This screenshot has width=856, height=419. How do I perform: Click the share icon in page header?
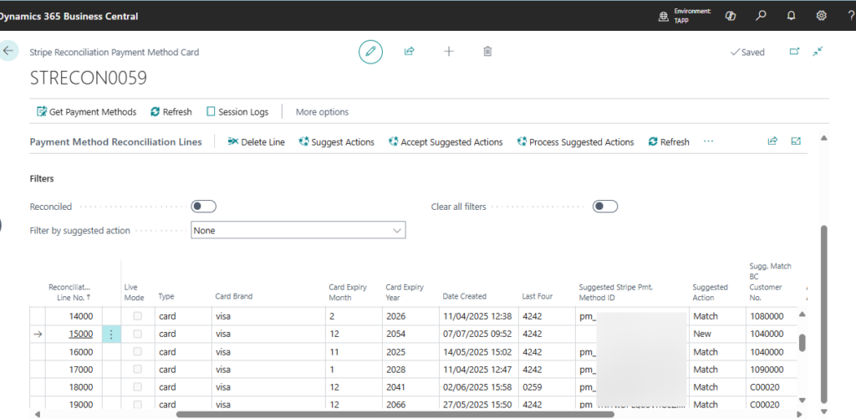(409, 51)
